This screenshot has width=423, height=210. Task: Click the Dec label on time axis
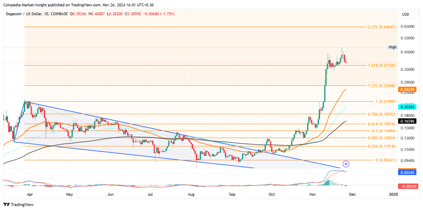(352, 194)
